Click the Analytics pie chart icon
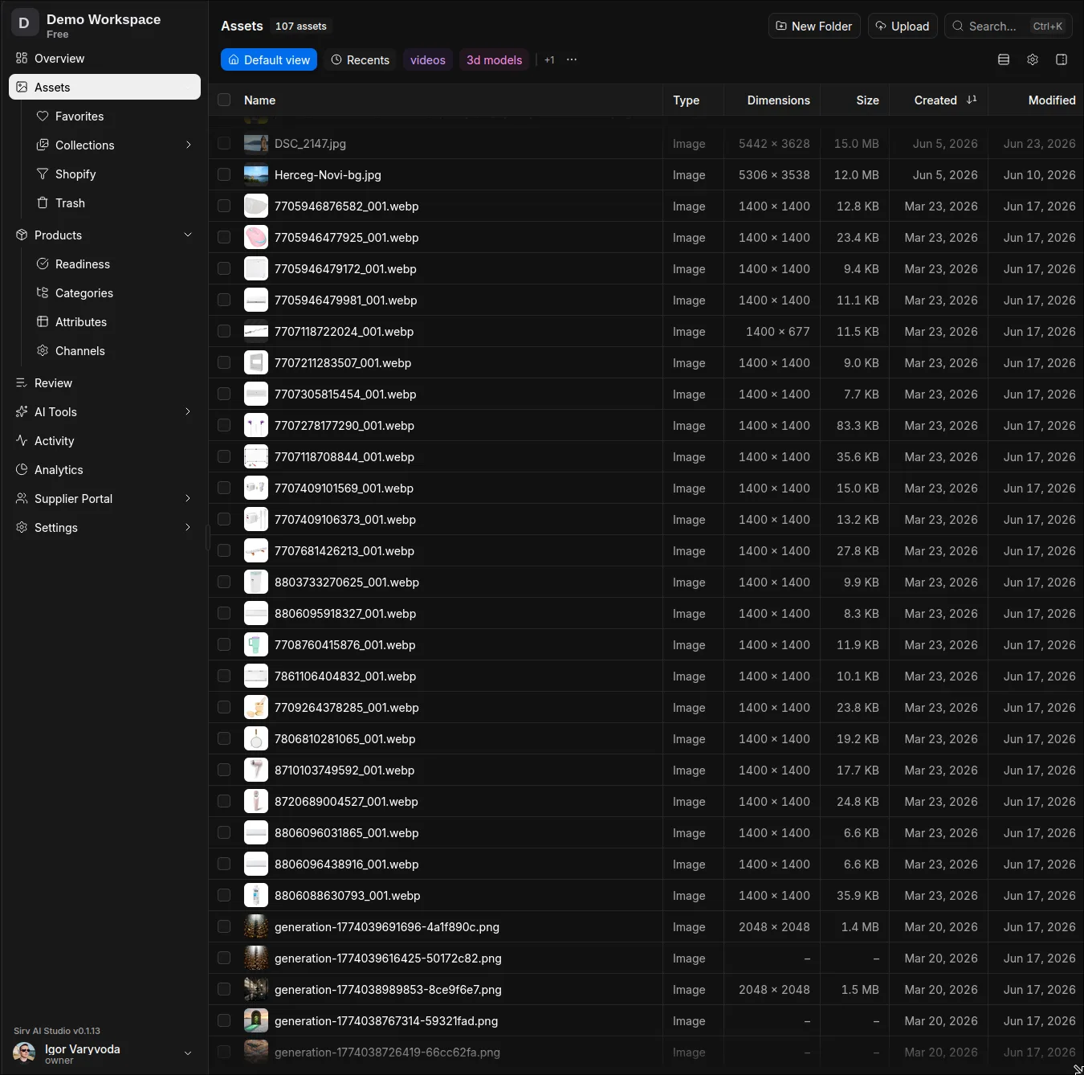 pyautogui.click(x=22, y=470)
